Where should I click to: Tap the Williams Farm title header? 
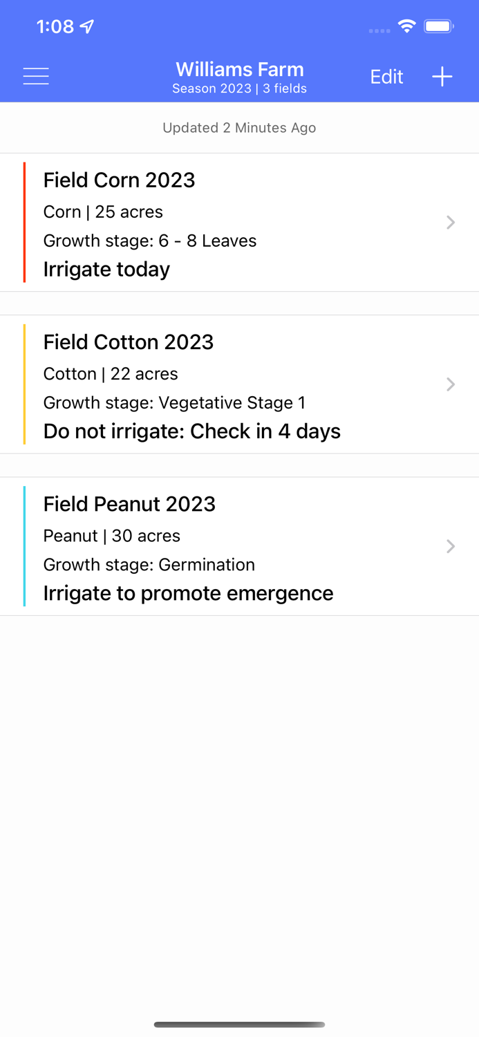click(x=240, y=69)
